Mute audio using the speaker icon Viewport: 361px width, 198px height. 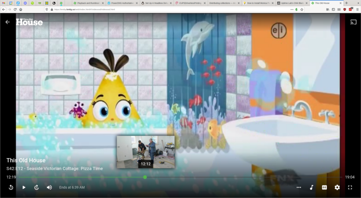coord(49,188)
